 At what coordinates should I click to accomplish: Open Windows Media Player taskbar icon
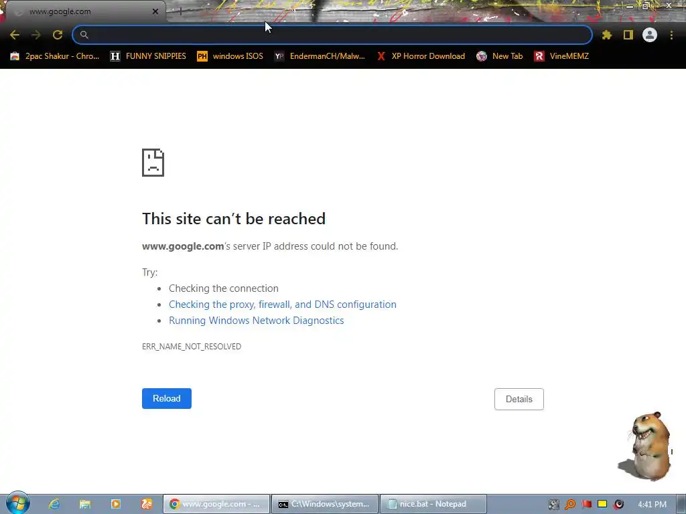pos(115,504)
